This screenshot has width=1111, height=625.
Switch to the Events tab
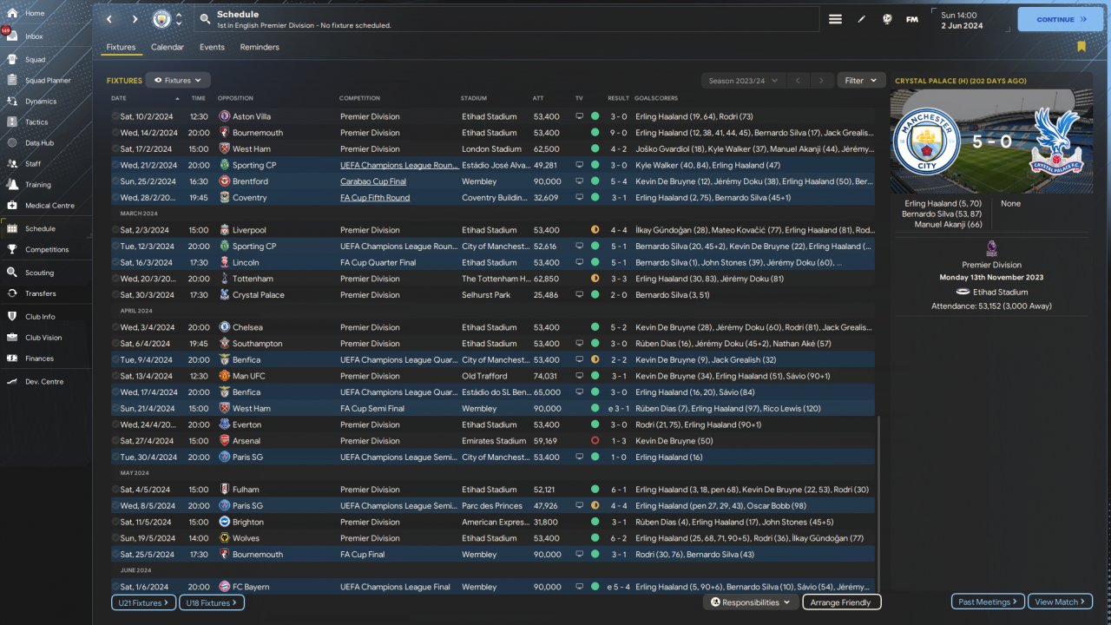[212, 47]
